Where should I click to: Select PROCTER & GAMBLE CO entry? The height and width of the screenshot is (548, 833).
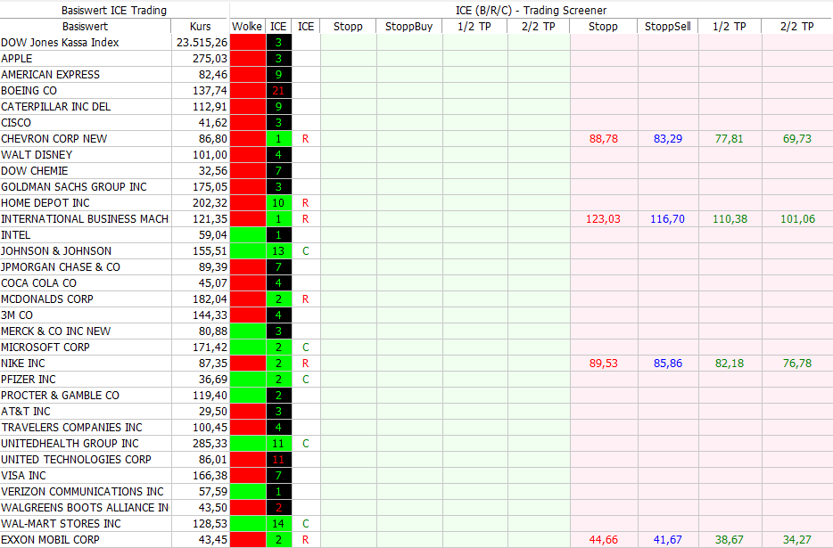pyautogui.click(x=60, y=395)
